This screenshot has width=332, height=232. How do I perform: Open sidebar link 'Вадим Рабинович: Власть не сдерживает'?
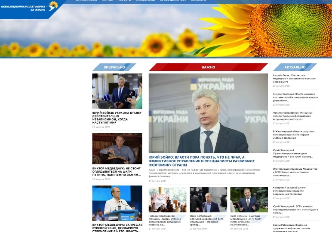click(x=295, y=227)
